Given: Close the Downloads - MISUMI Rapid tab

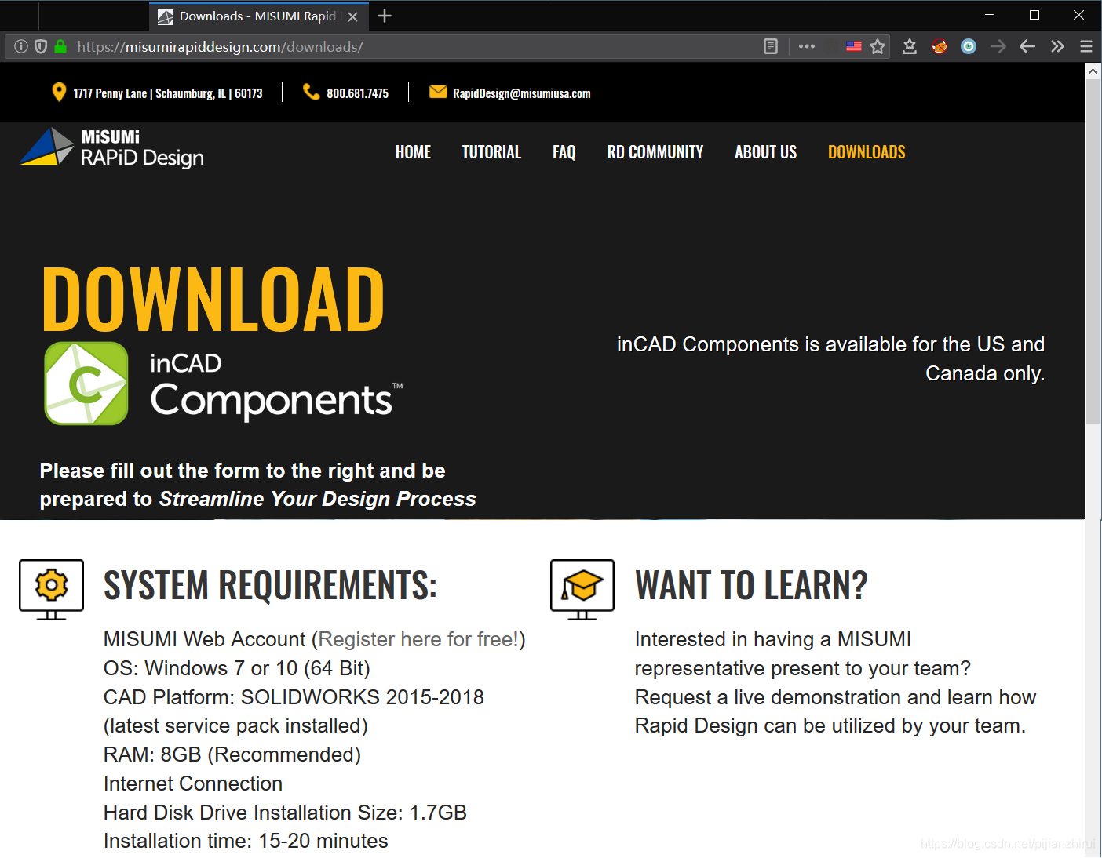Looking at the screenshot, I should pos(352,16).
